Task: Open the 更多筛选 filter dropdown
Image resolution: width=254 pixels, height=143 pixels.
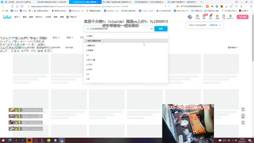Action: click(233, 47)
